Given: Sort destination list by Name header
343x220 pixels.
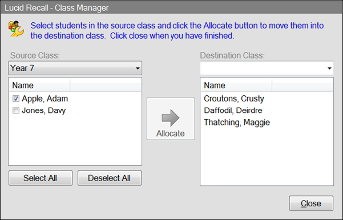Looking at the screenshot, I should coord(236,85).
